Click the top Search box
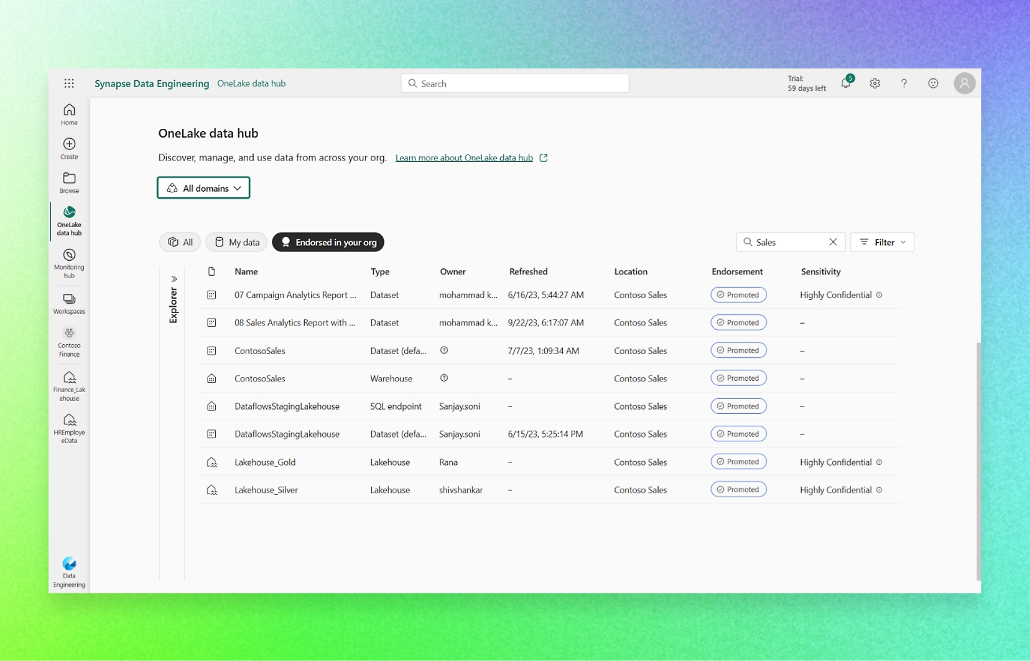Image resolution: width=1030 pixels, height=661 pixels. click(515, 83)
